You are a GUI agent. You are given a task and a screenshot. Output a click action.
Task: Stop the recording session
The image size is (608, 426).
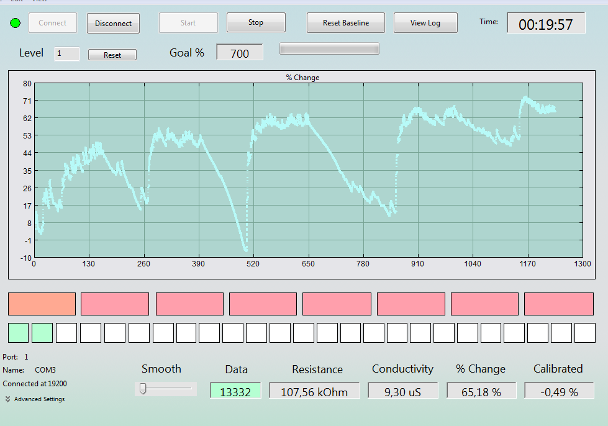tap(256, 22)
